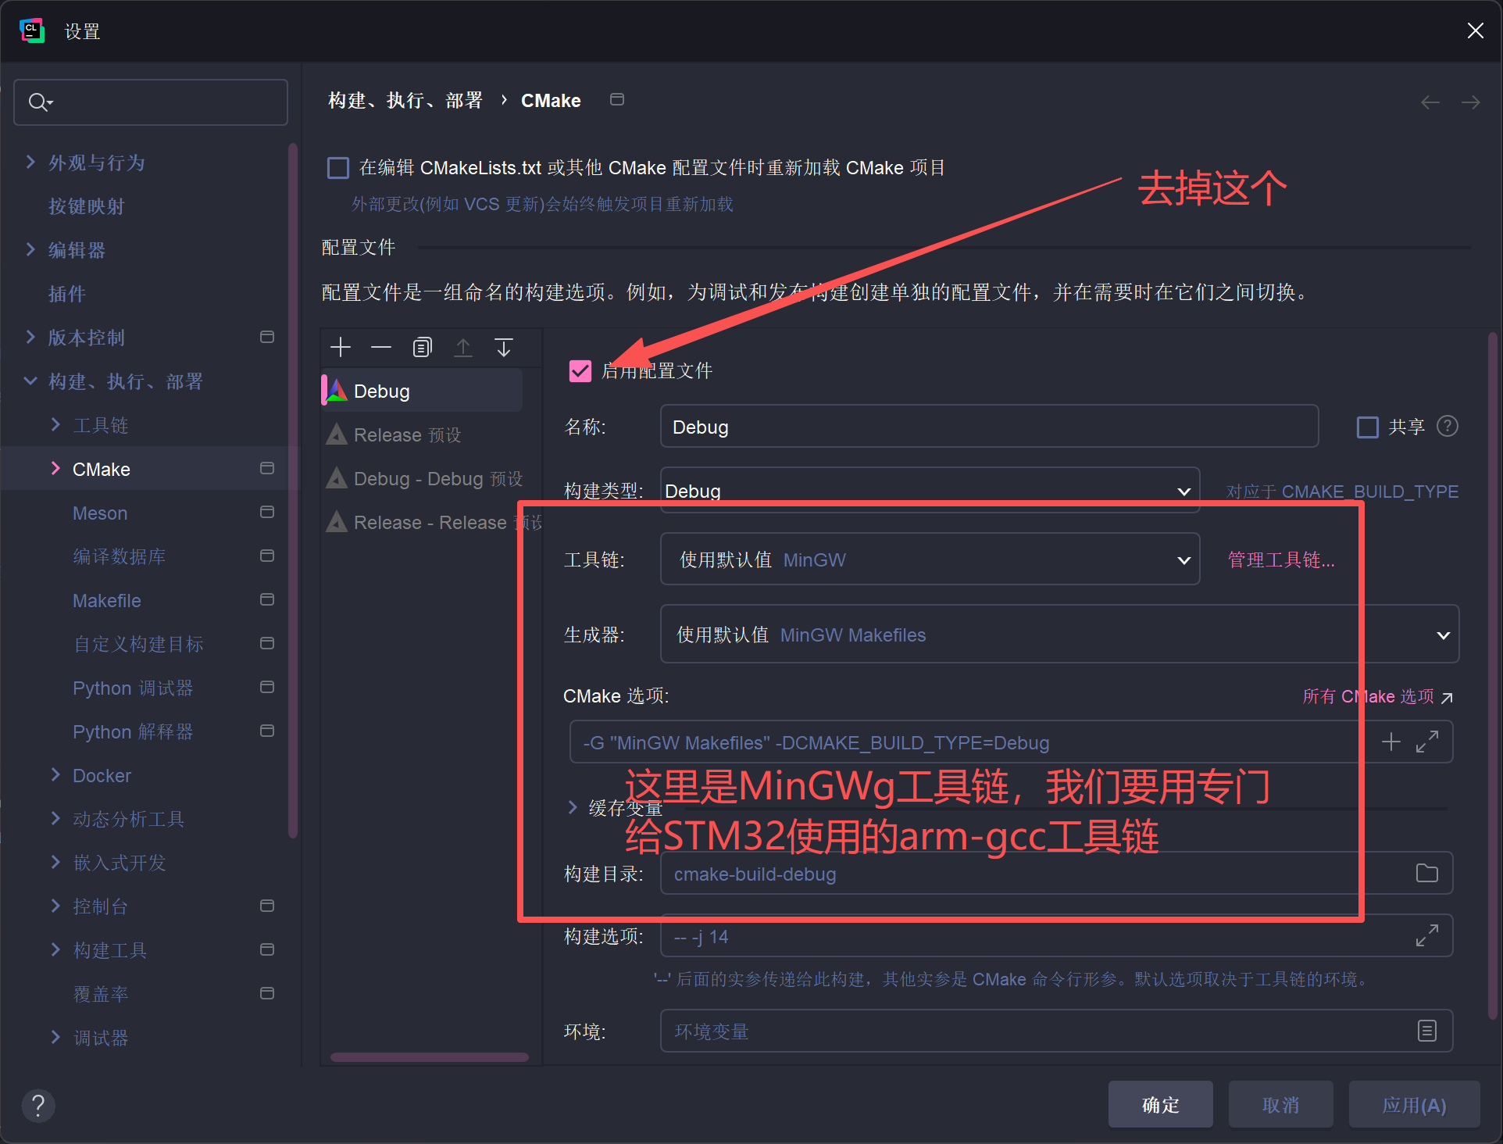Open the 管理工具链... link
This screenshot has width=1503, height=1144.
click(x=1281, y=559)
